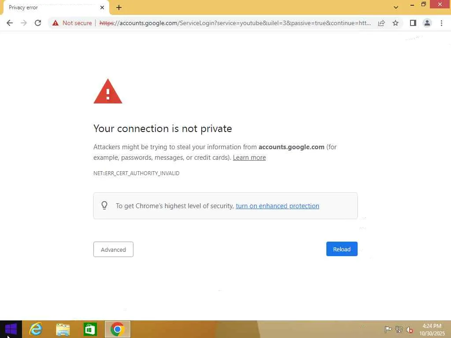
Task: Reload page with toolbar refresh icon
Action: (x=38, y=23)
